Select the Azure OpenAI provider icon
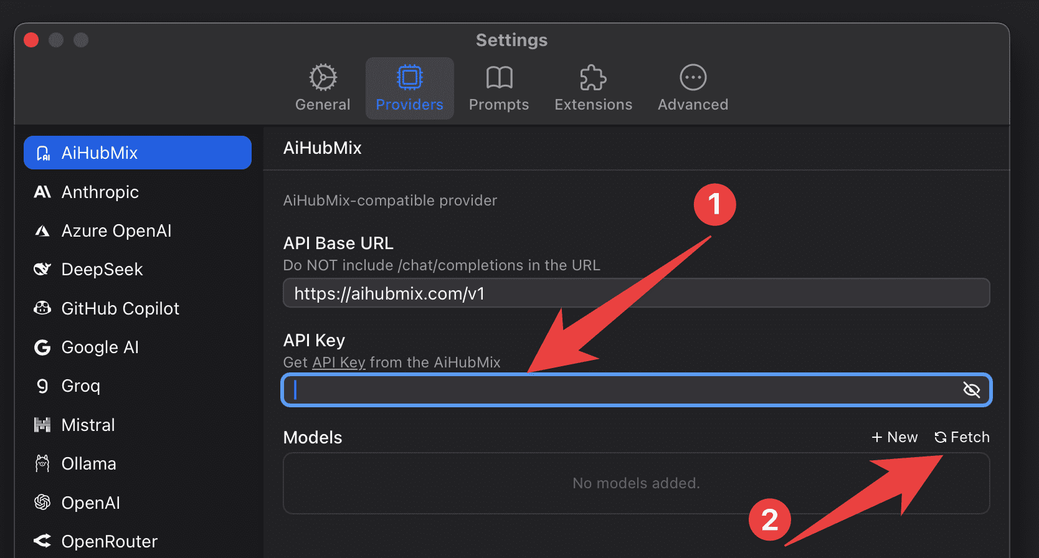 (x=42, y=231)
